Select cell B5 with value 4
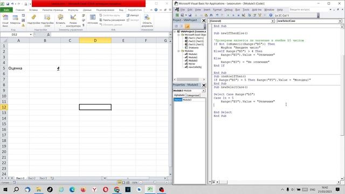 45,68
